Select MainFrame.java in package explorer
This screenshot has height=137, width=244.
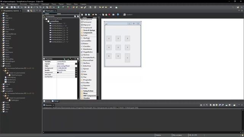[x=16, y=75]
